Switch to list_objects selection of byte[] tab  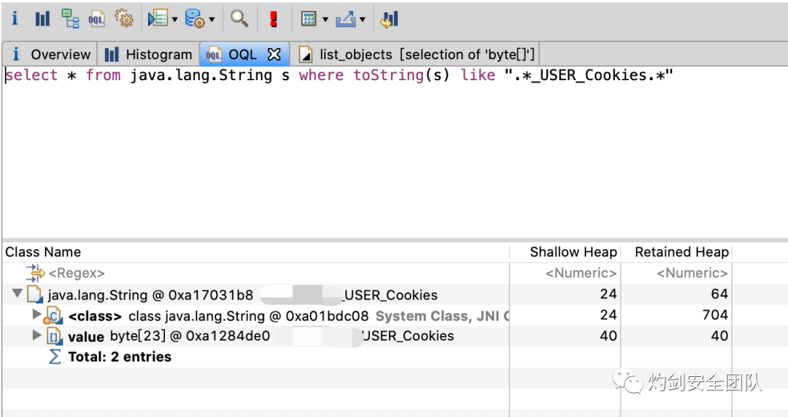417,54
